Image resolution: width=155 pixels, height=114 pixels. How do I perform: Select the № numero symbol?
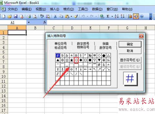(x=90, y=55)
